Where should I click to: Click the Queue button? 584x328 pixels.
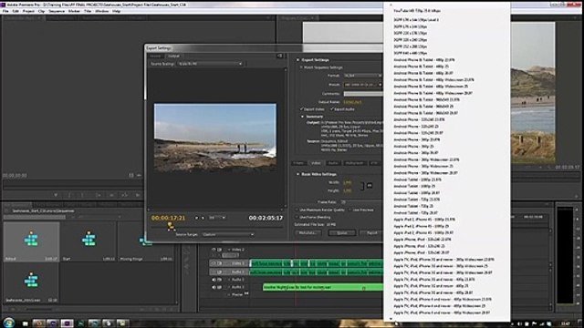pos(341,233)
